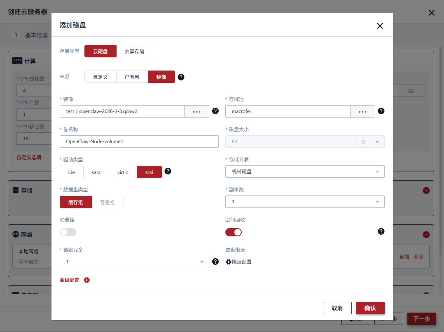
Task: Browse images with 镜像 ellipsis button
Action: point(196,112)
